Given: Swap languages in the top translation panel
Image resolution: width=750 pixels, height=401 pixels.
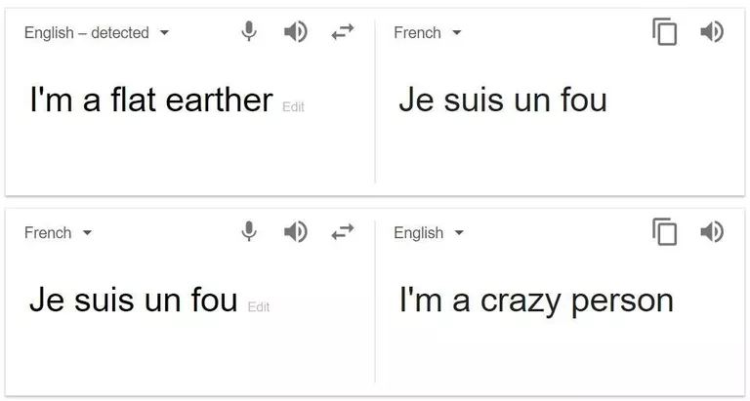Looking at the screenshot, I should pyautogui.click(x=343, y=32).
